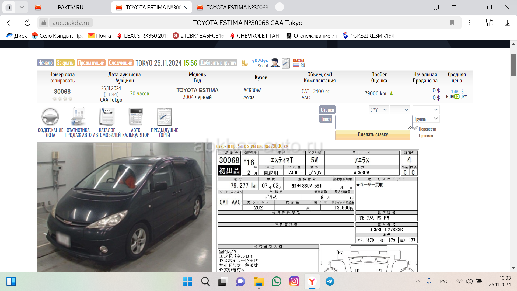Viewport: 517px width, 291px height.
Task: Open Instagram from the taskbar
Action: click(x=294, y=282)
